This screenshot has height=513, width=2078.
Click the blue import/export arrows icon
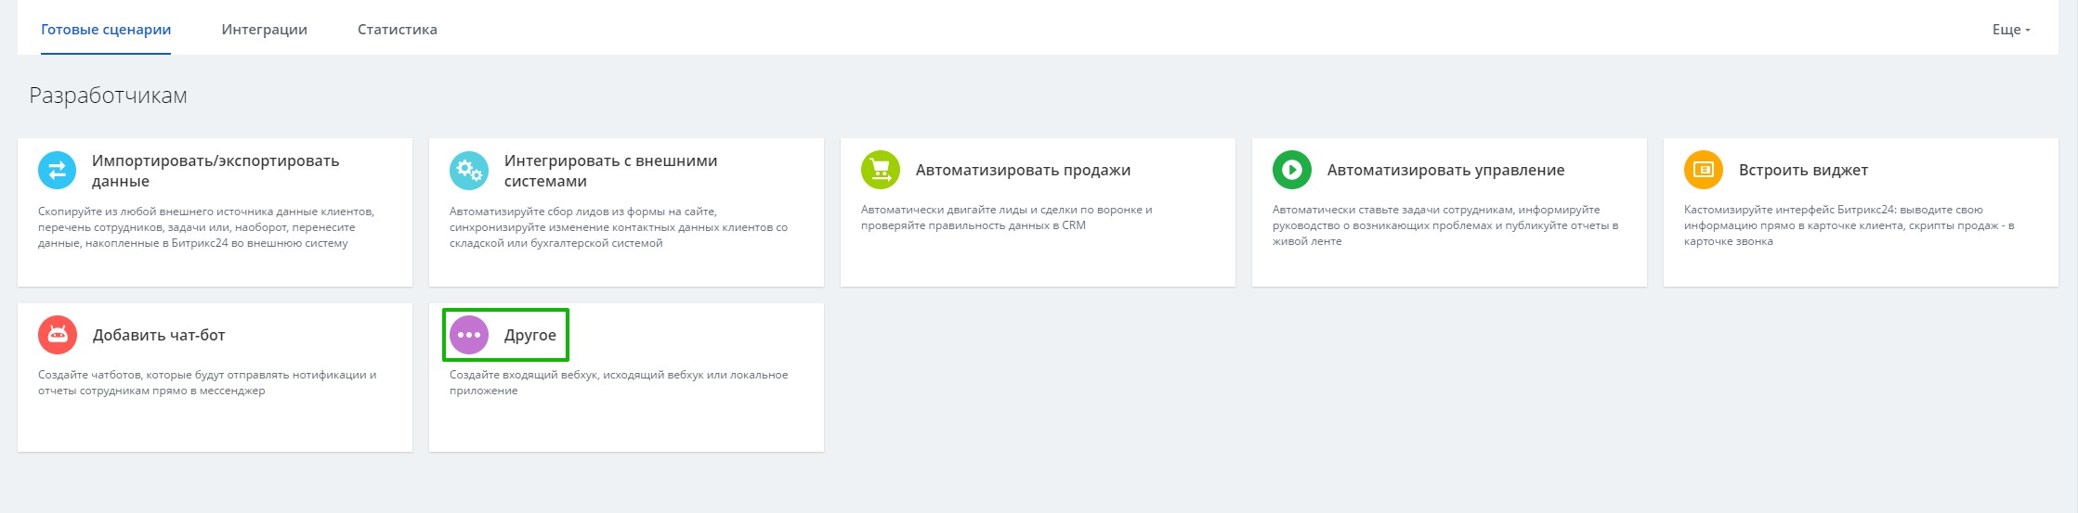[x=58, y=170]
